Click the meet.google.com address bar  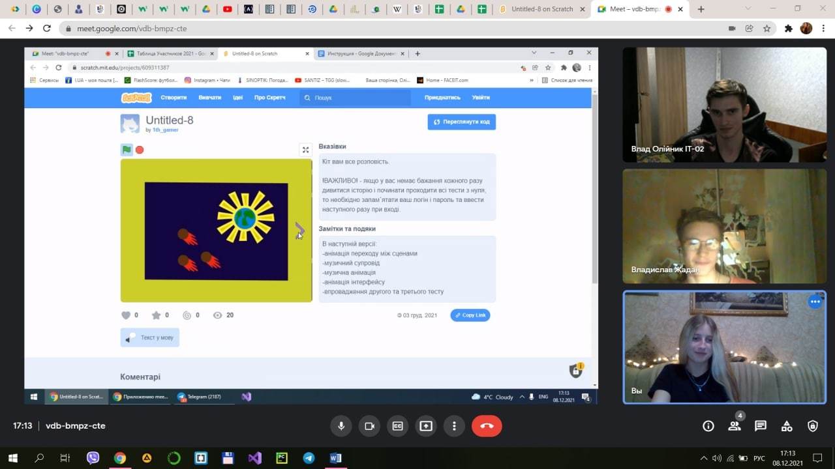tap(391, 29)
